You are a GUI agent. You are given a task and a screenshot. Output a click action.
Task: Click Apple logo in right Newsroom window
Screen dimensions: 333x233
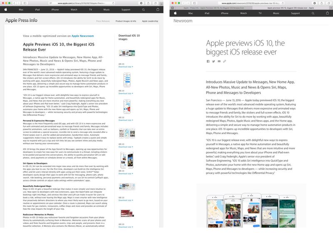pyautogui.click(x=175, y=13)
